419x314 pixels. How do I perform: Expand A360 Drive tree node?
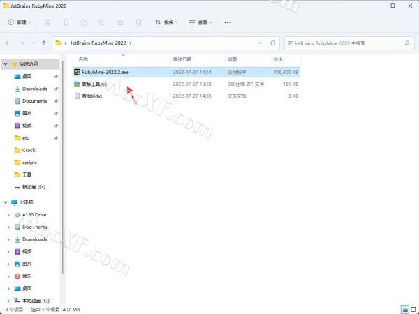(x=8, y=215)
